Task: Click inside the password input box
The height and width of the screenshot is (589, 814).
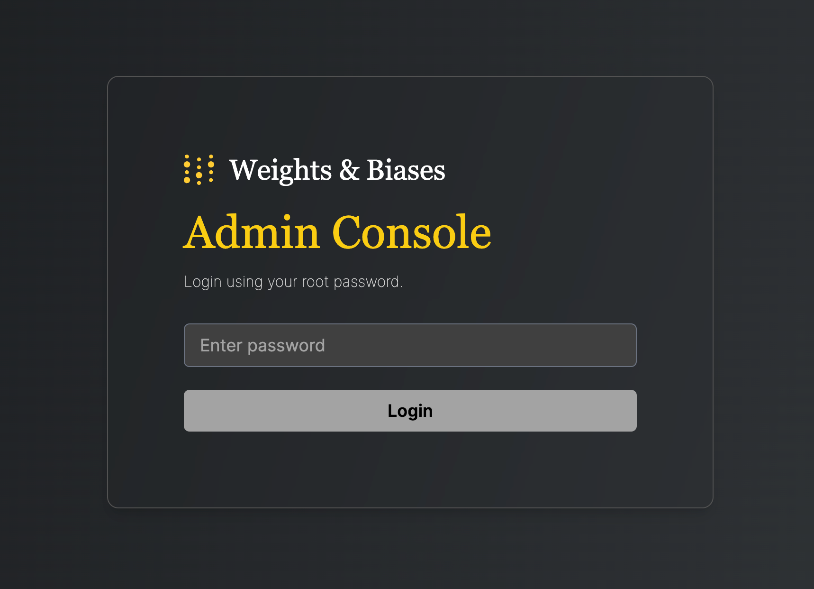Action: point(410,345)
